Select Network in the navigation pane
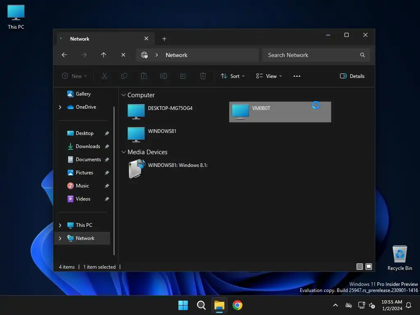420x315 pixels. (82, 238)
